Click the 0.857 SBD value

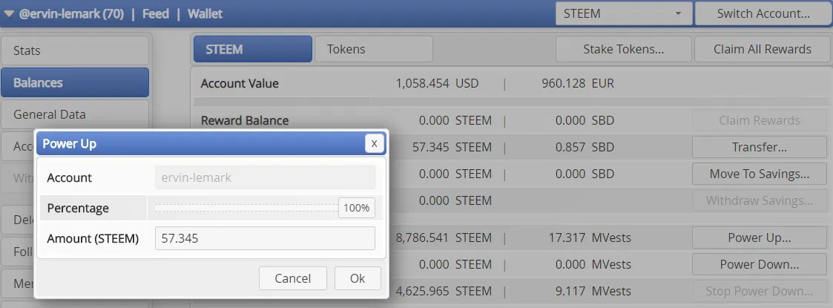coord(585,148)
